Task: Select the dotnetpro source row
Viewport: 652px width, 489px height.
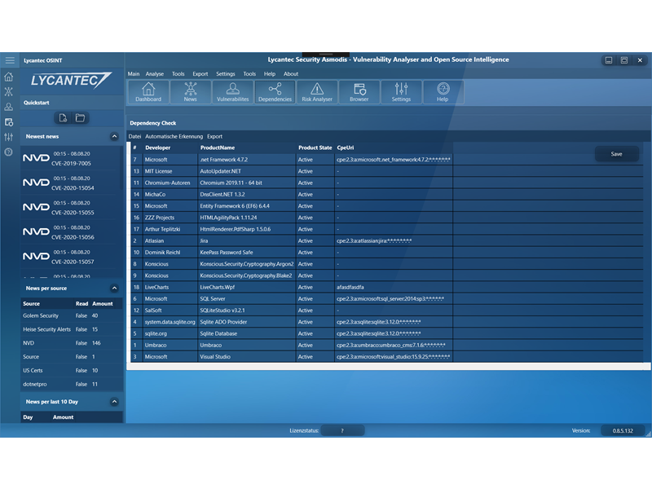Action: [72, 384]
